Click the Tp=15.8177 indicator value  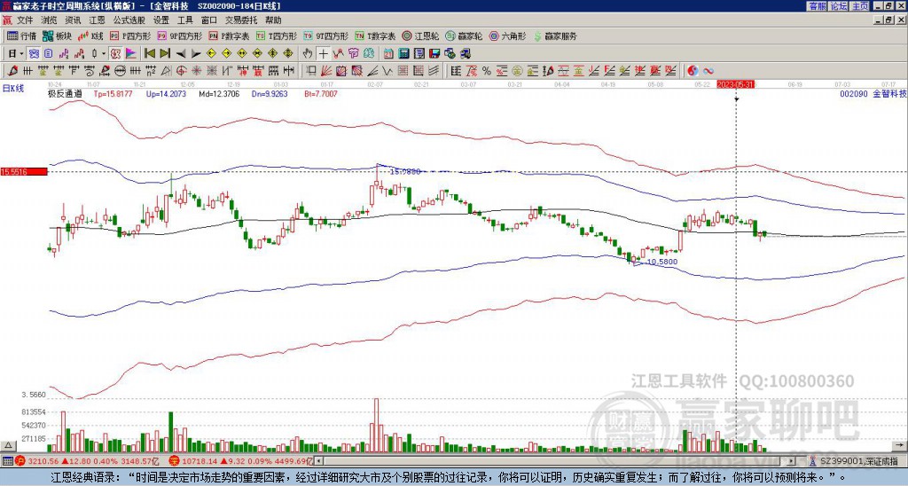click(113, 93)
